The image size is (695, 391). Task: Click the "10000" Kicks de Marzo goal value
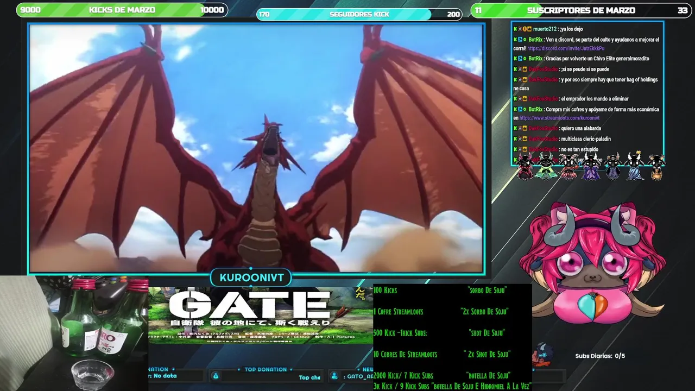(x=212, y=10)
